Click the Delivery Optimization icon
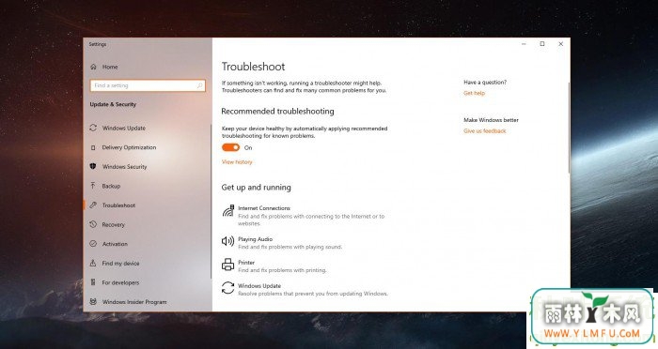658x349 pixels. pos(93,147)
